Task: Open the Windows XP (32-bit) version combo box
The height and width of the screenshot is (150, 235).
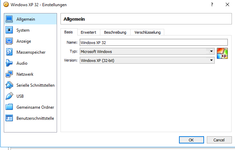Action: [147, 60]
